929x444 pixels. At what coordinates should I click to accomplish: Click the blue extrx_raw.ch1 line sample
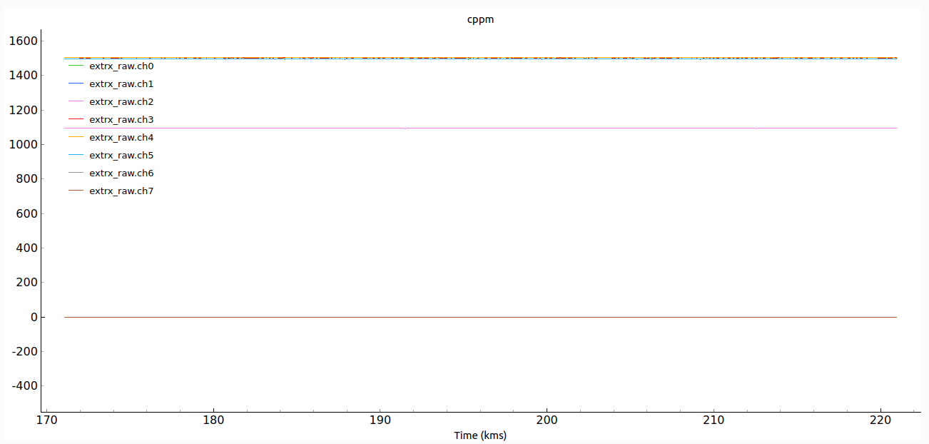76,84
